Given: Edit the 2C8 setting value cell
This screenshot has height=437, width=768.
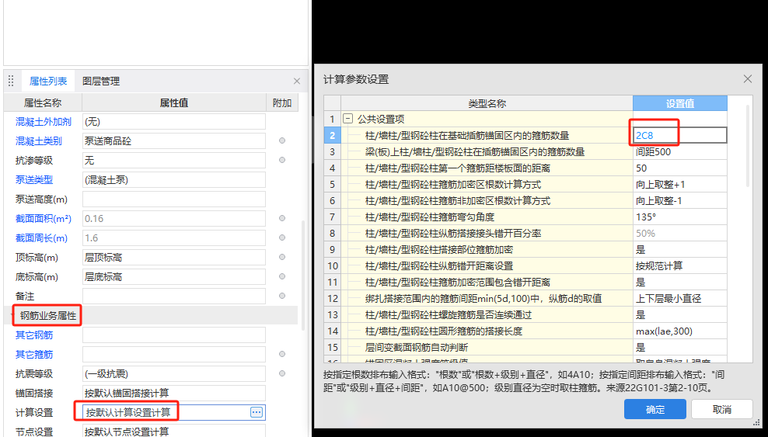Looking at the screenshot, I should pyautogui.click(x=680, y=135).
